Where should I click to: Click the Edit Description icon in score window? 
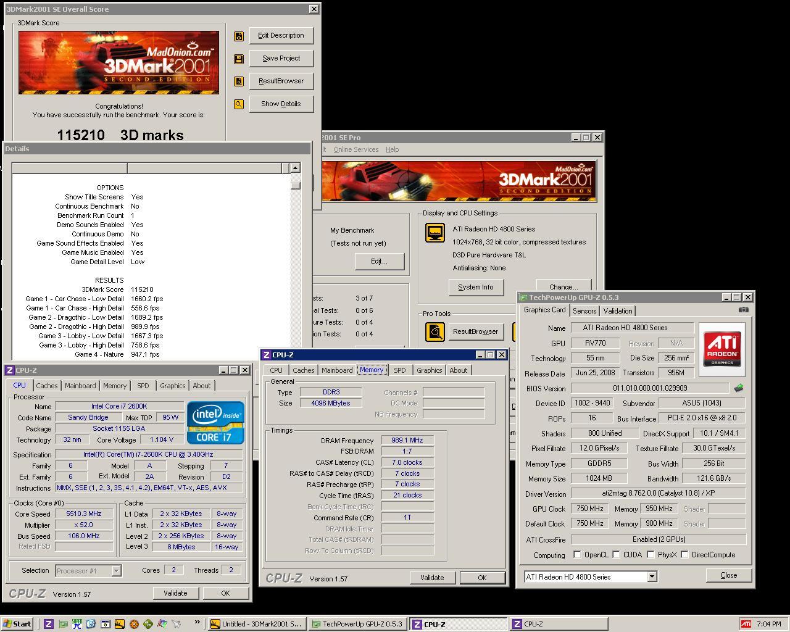click(x=239, y=36)
